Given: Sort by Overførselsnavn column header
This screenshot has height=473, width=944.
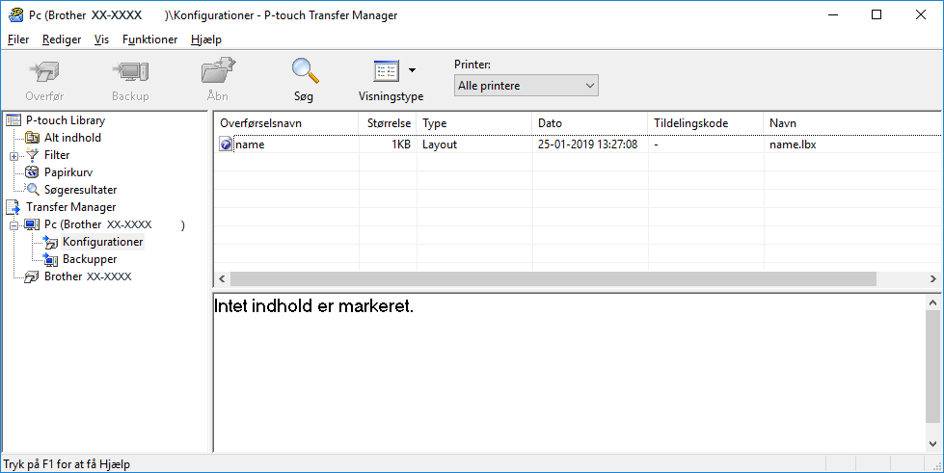Looking at the screenshot, I should pos(286,123).
